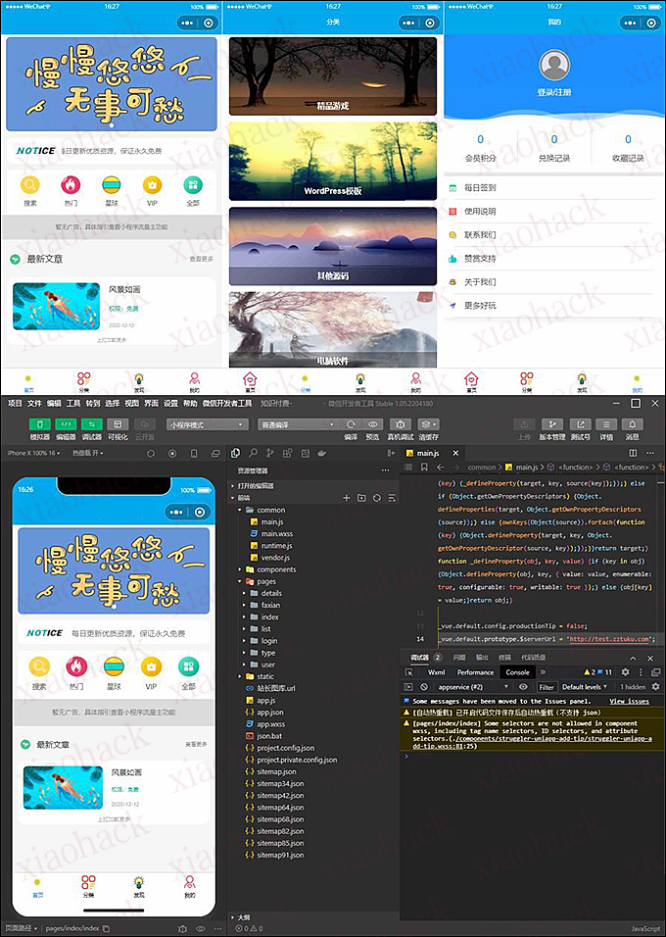Switch to the Wxml devtools tab
Viewport: 666px width, 937px height.
[436, 672]
